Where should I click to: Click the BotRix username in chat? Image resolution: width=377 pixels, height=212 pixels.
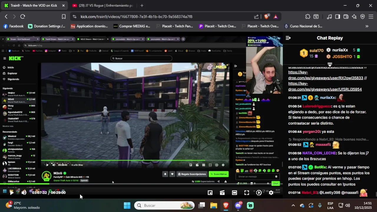point(320,167)
